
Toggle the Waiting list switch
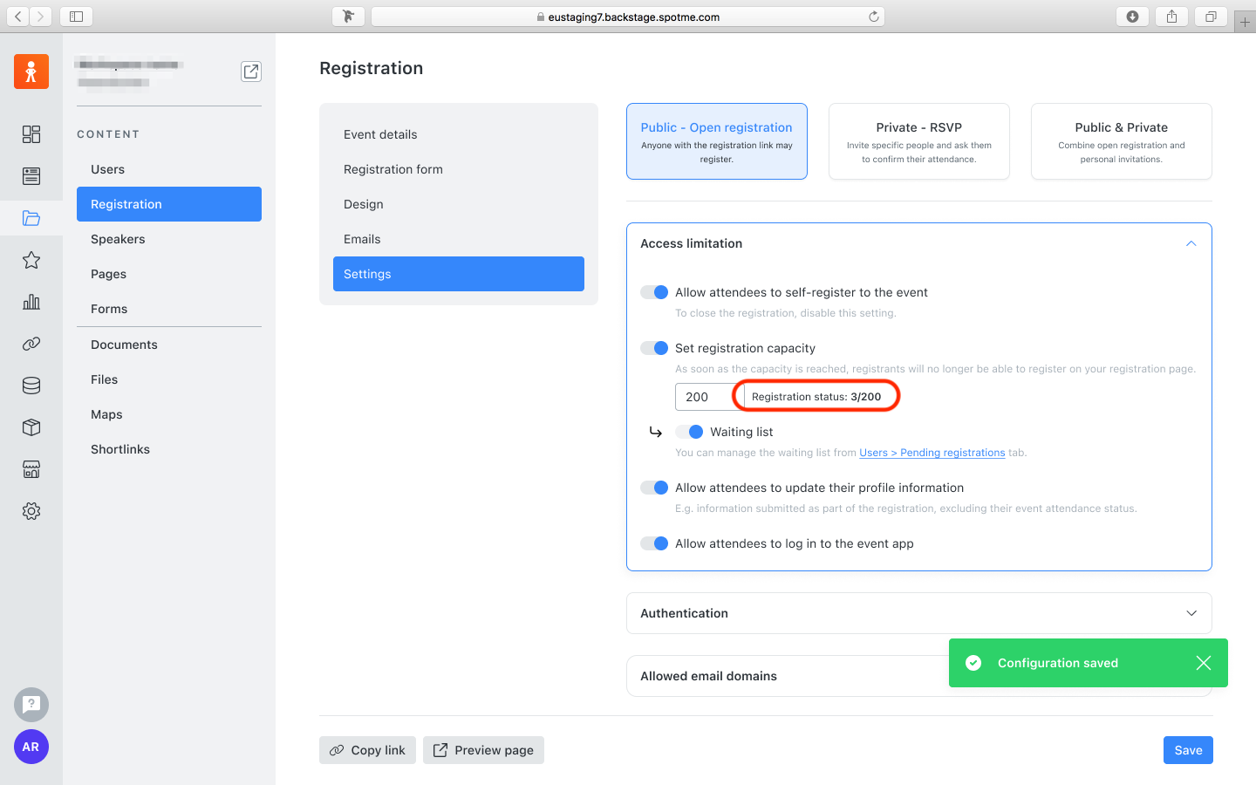(x=689, y=432)
